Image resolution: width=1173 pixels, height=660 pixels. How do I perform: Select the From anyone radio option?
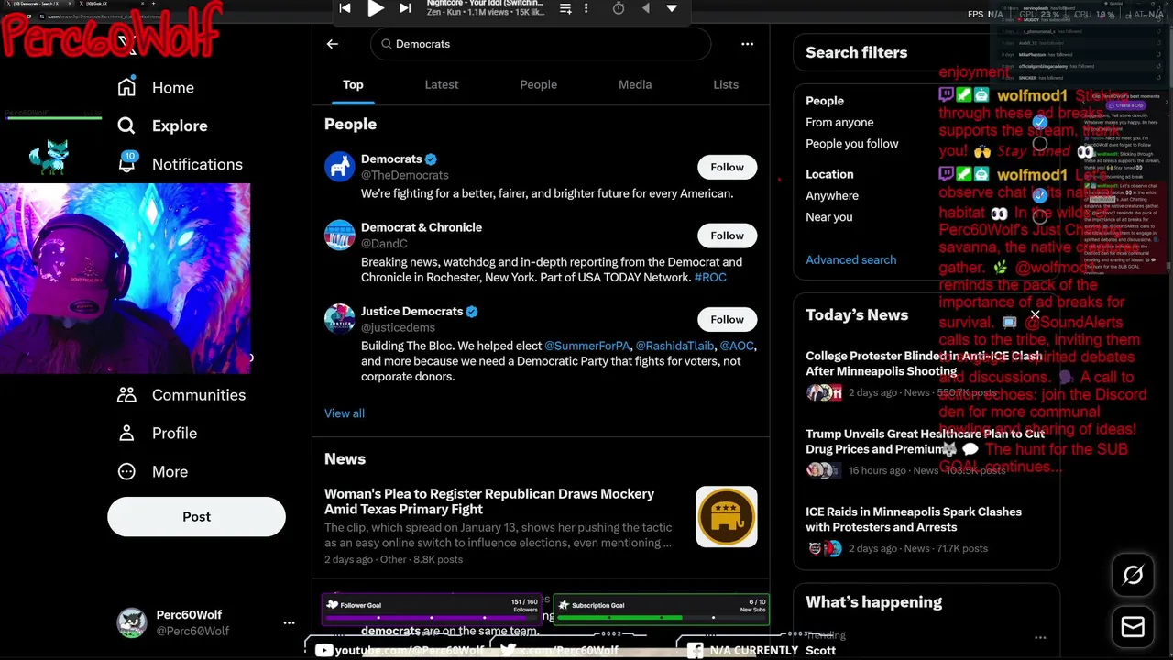point(1039,122)
